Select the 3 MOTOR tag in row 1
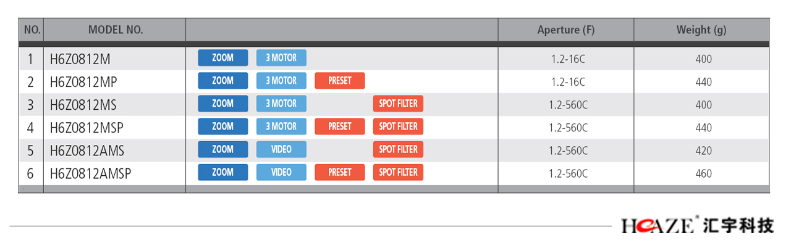791x243 pixels. click(281, 58)
